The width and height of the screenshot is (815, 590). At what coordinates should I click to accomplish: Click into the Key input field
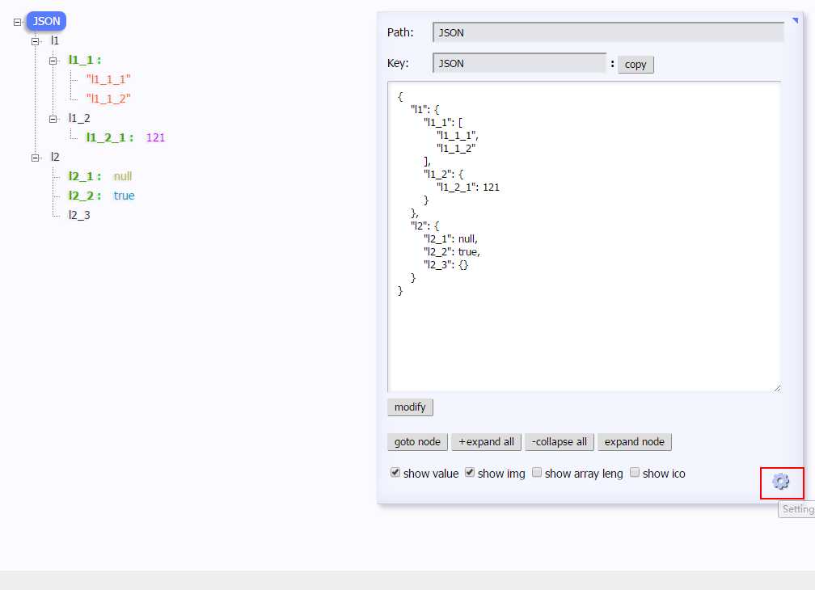(519, 63)
